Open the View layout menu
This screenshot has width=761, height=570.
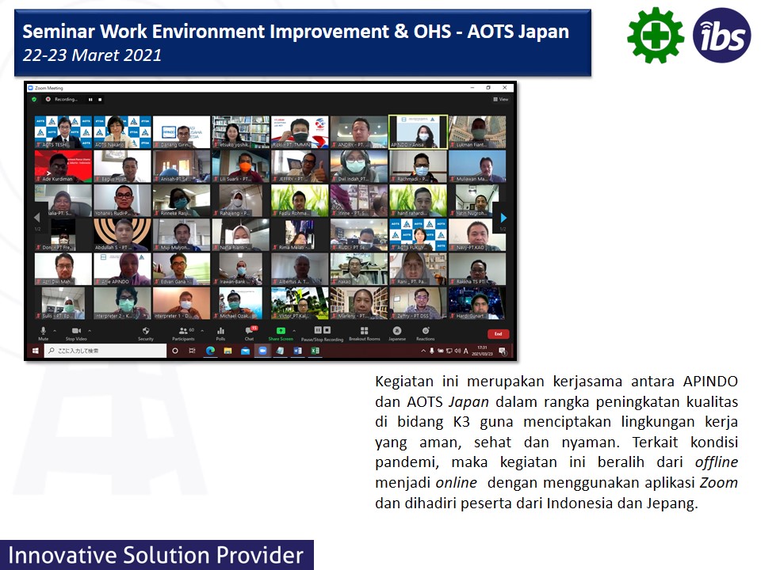click(x=501, y=100)
